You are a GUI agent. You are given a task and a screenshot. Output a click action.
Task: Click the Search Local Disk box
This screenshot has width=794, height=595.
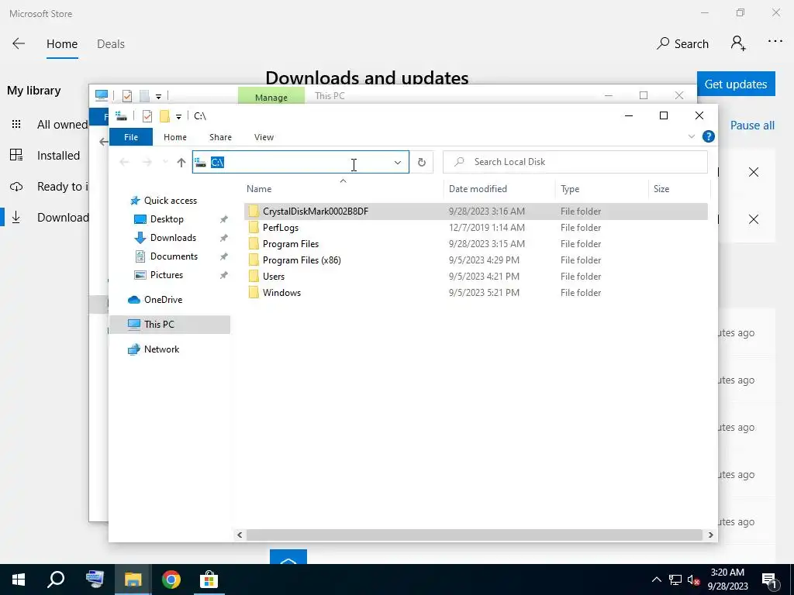[575, 162]
